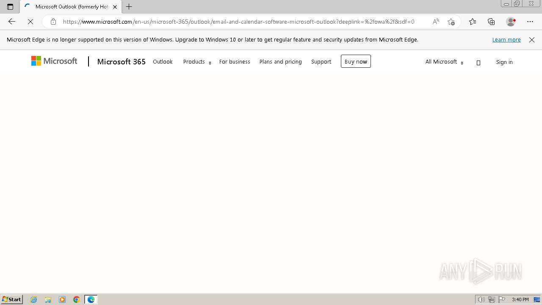Open File Explorer from the taskbar

tap(48, 299)
